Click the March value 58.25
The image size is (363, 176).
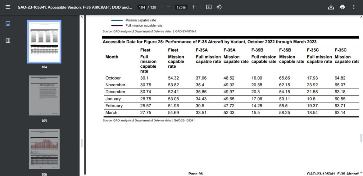[284, 113]
